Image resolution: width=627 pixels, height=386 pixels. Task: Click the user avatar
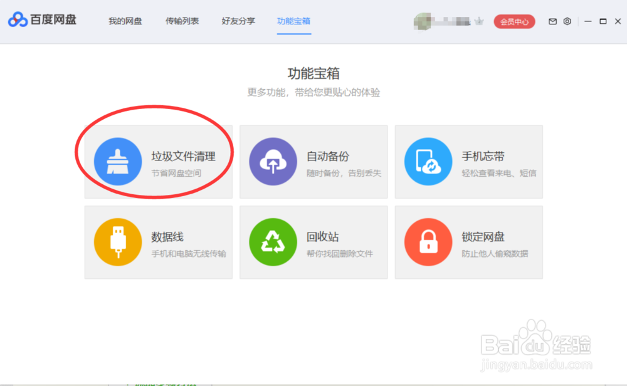(x=421, y=19)
